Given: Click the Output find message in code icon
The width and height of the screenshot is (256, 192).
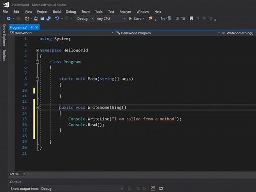Looking at the screenshot, I should 130,188.
